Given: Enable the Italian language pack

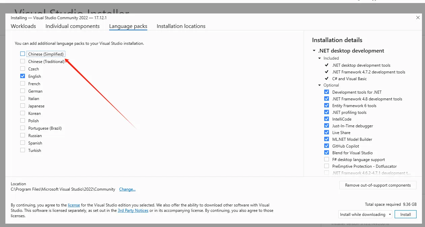Looking at the screenshot, I should pos(23,98).
